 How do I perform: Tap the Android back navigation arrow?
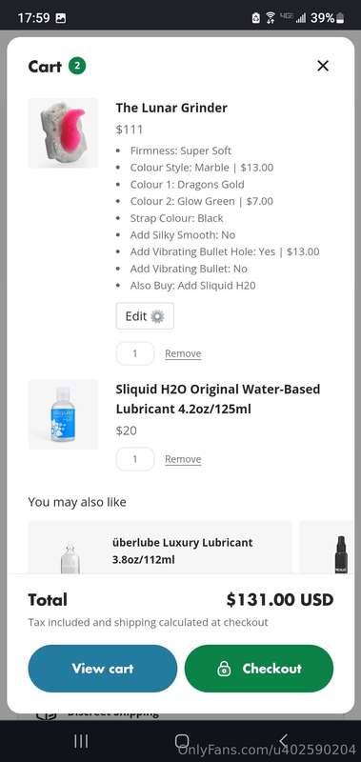(x=284, y=741)
